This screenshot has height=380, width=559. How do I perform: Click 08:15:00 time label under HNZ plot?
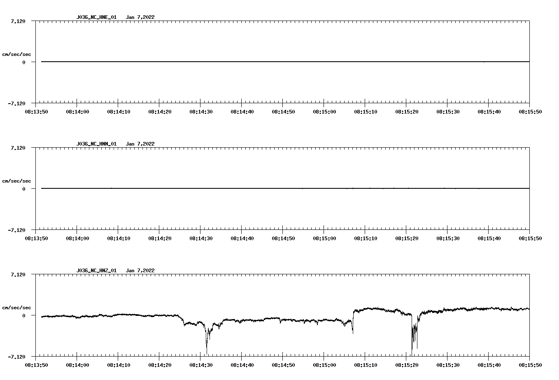(x=324, y=365)
